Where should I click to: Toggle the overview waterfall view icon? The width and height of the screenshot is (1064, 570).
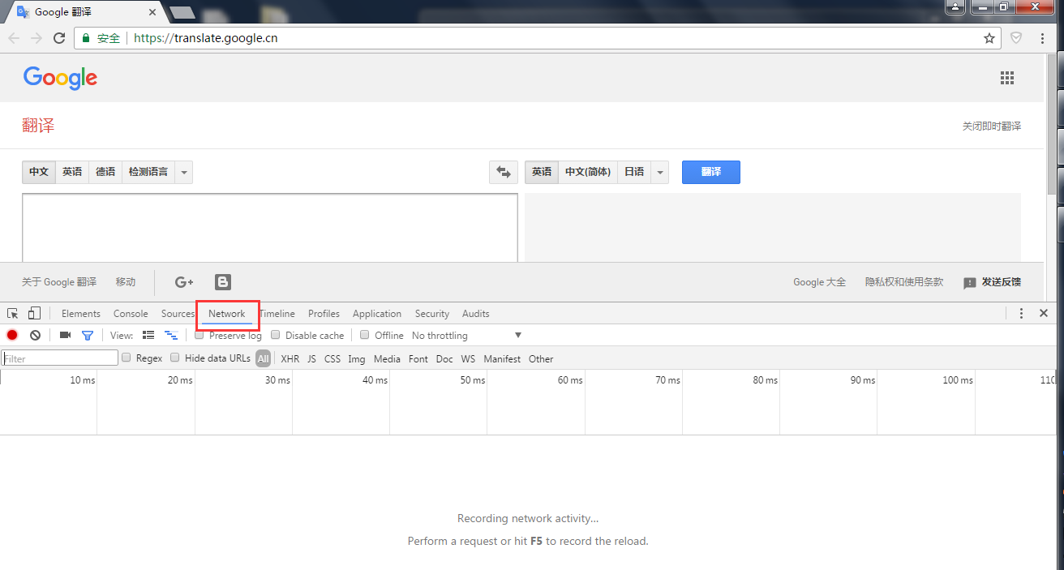click(x=171, y=335)
